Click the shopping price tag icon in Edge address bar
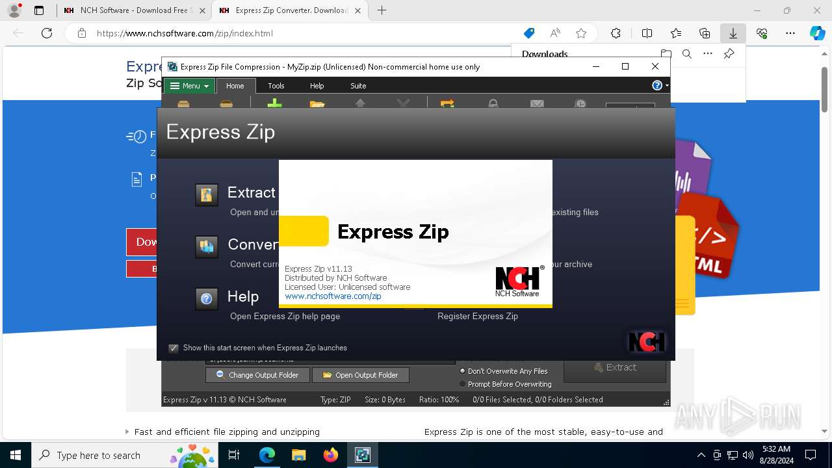The width and height of the screenshot is (832, 468). coord(529,33)
